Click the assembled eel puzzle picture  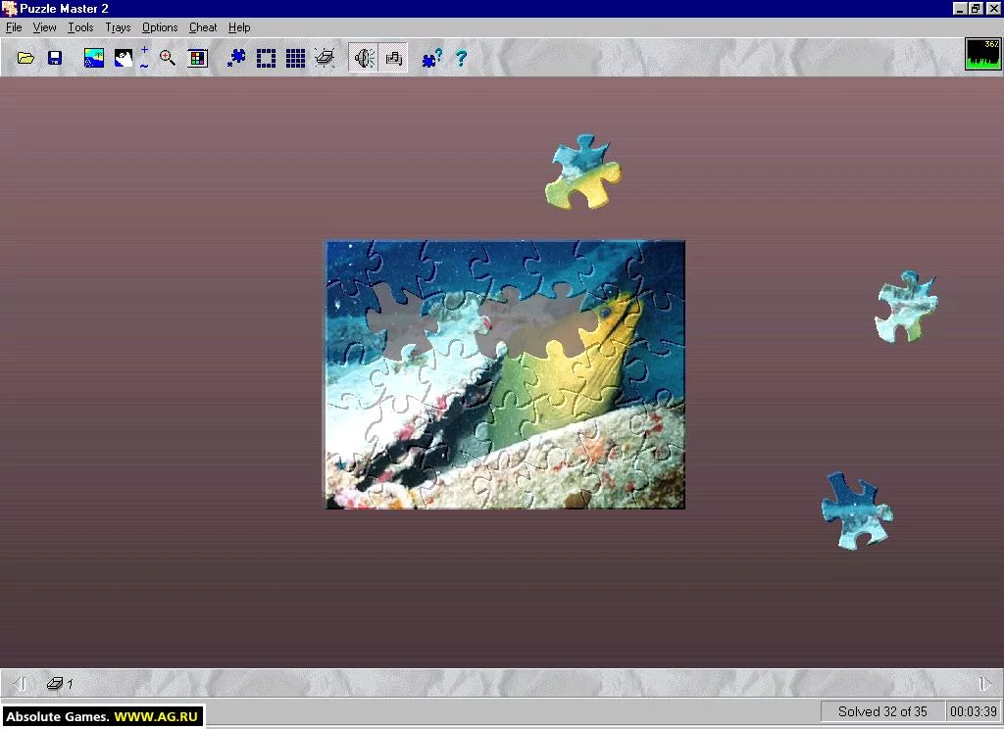[505, 374]
